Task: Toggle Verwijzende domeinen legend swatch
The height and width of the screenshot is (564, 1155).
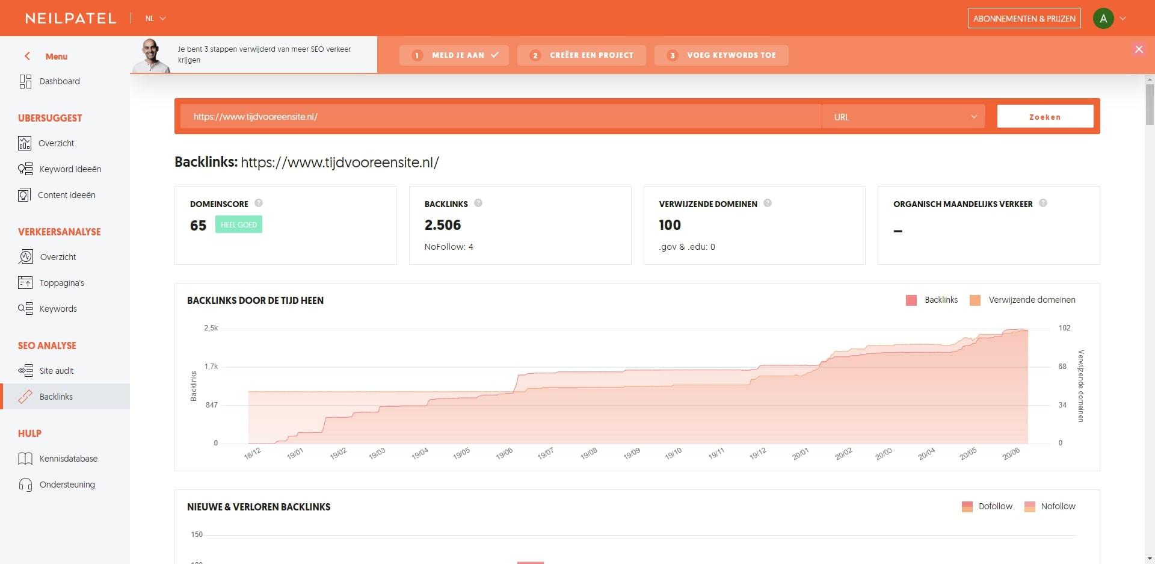Action: tap(975, 300)
